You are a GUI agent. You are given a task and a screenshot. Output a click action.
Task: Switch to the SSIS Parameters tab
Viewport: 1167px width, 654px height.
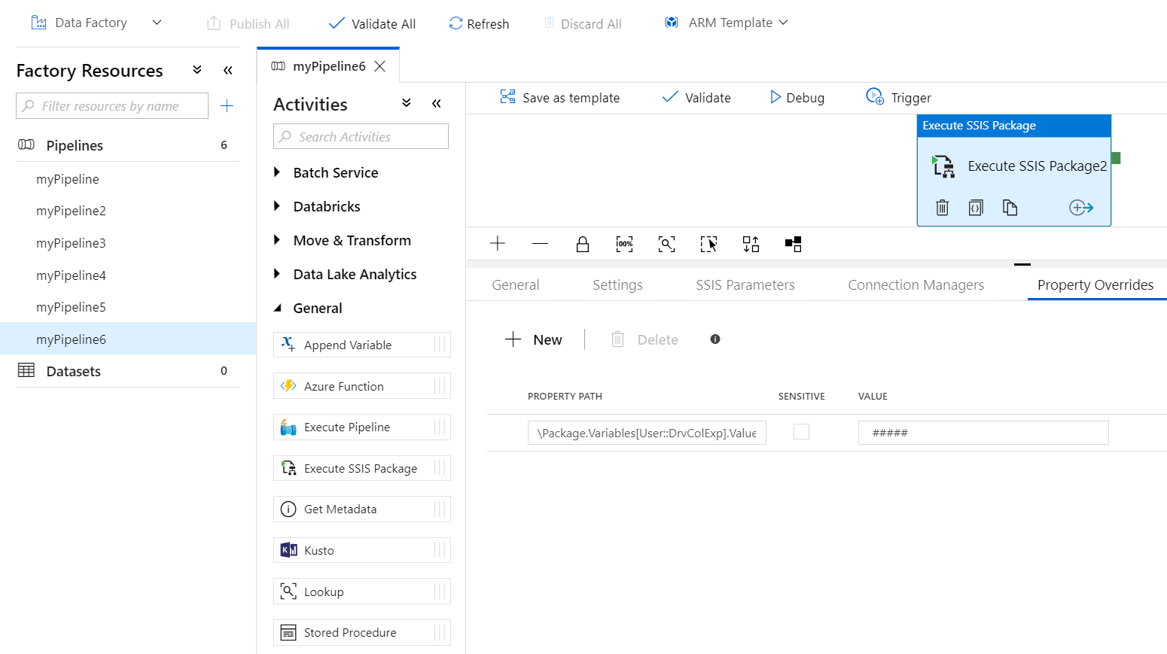[x=745, y=285]
